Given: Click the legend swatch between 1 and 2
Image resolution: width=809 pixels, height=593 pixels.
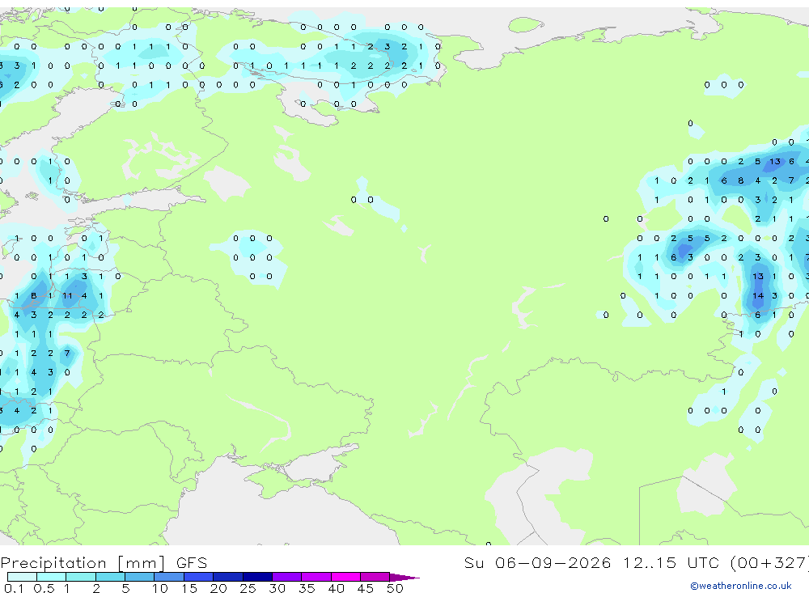Looking at the screenshot, I should pos(80,577).
